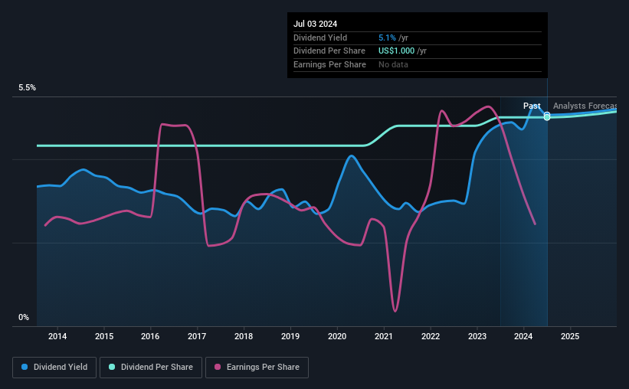Click the data point marker at Jul 2024

click(547, 116)
